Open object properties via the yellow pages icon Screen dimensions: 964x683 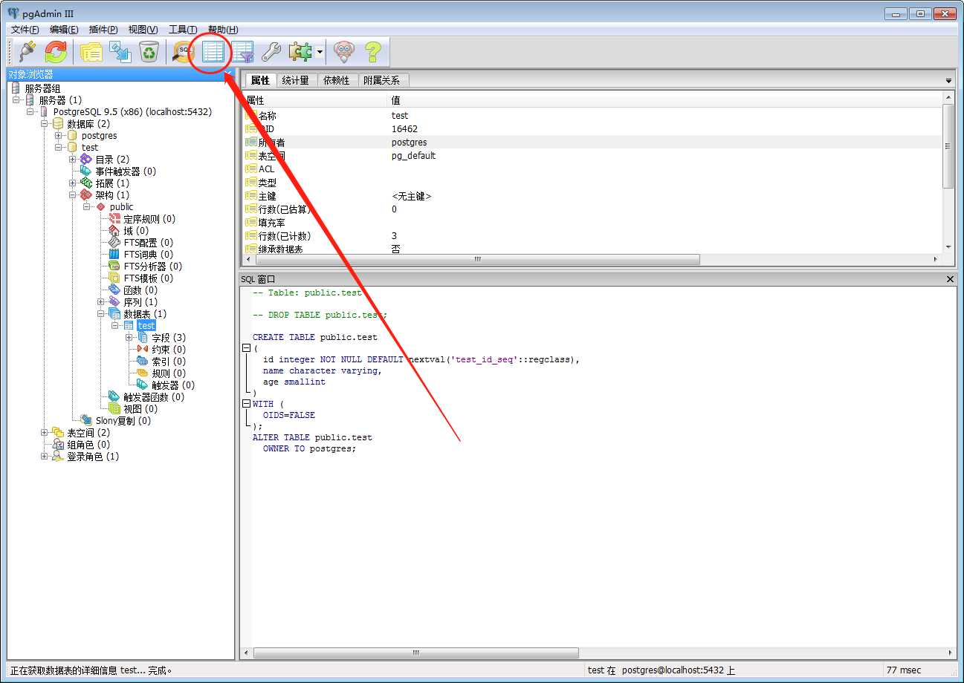point(91,51)
